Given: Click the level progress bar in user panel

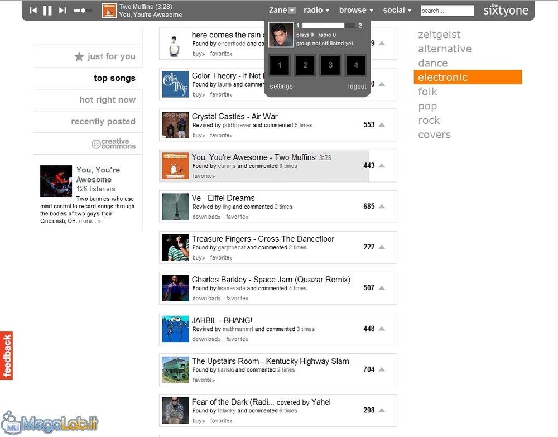Looking at the screenshot, I should tap(329, 25).
